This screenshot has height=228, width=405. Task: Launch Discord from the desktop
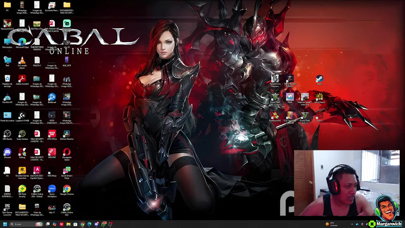tap(7, 153)
